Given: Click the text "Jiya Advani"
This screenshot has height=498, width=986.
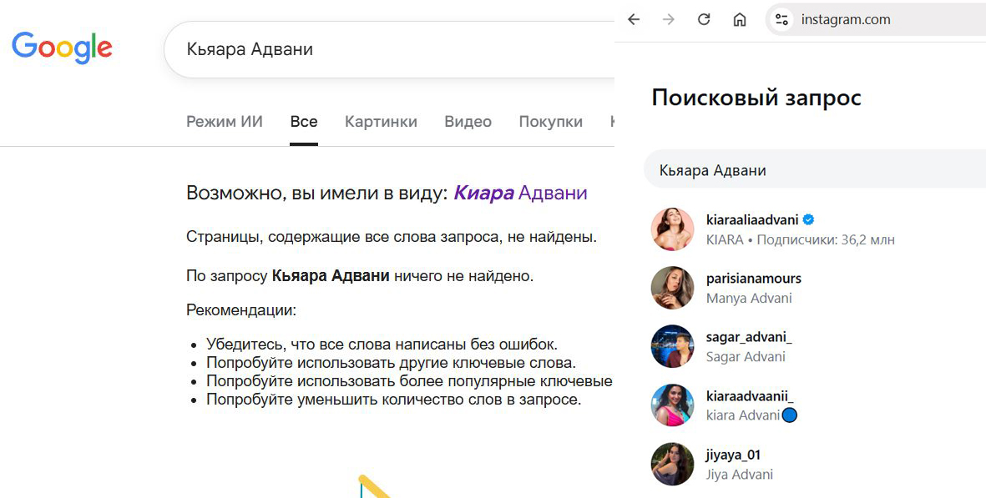Looking at the screenshot, I should click(740, 475).
